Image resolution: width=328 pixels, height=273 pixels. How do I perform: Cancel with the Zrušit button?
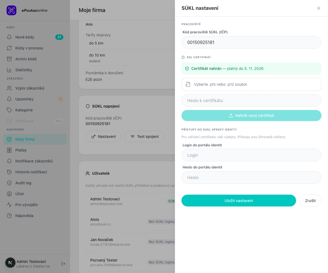[x=310, y=201]
